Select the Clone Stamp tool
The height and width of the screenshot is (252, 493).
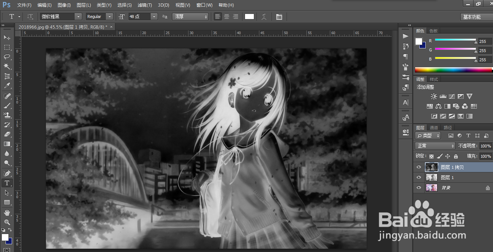(7, 115)
